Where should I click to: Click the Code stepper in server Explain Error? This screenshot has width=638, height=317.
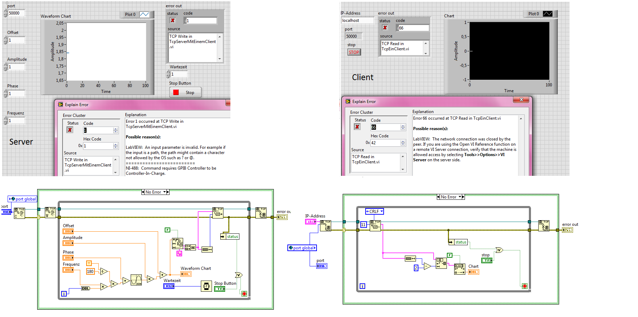[116, 130]
